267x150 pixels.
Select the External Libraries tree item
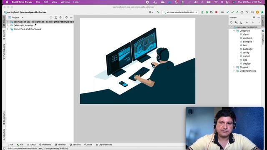[23, 25]
